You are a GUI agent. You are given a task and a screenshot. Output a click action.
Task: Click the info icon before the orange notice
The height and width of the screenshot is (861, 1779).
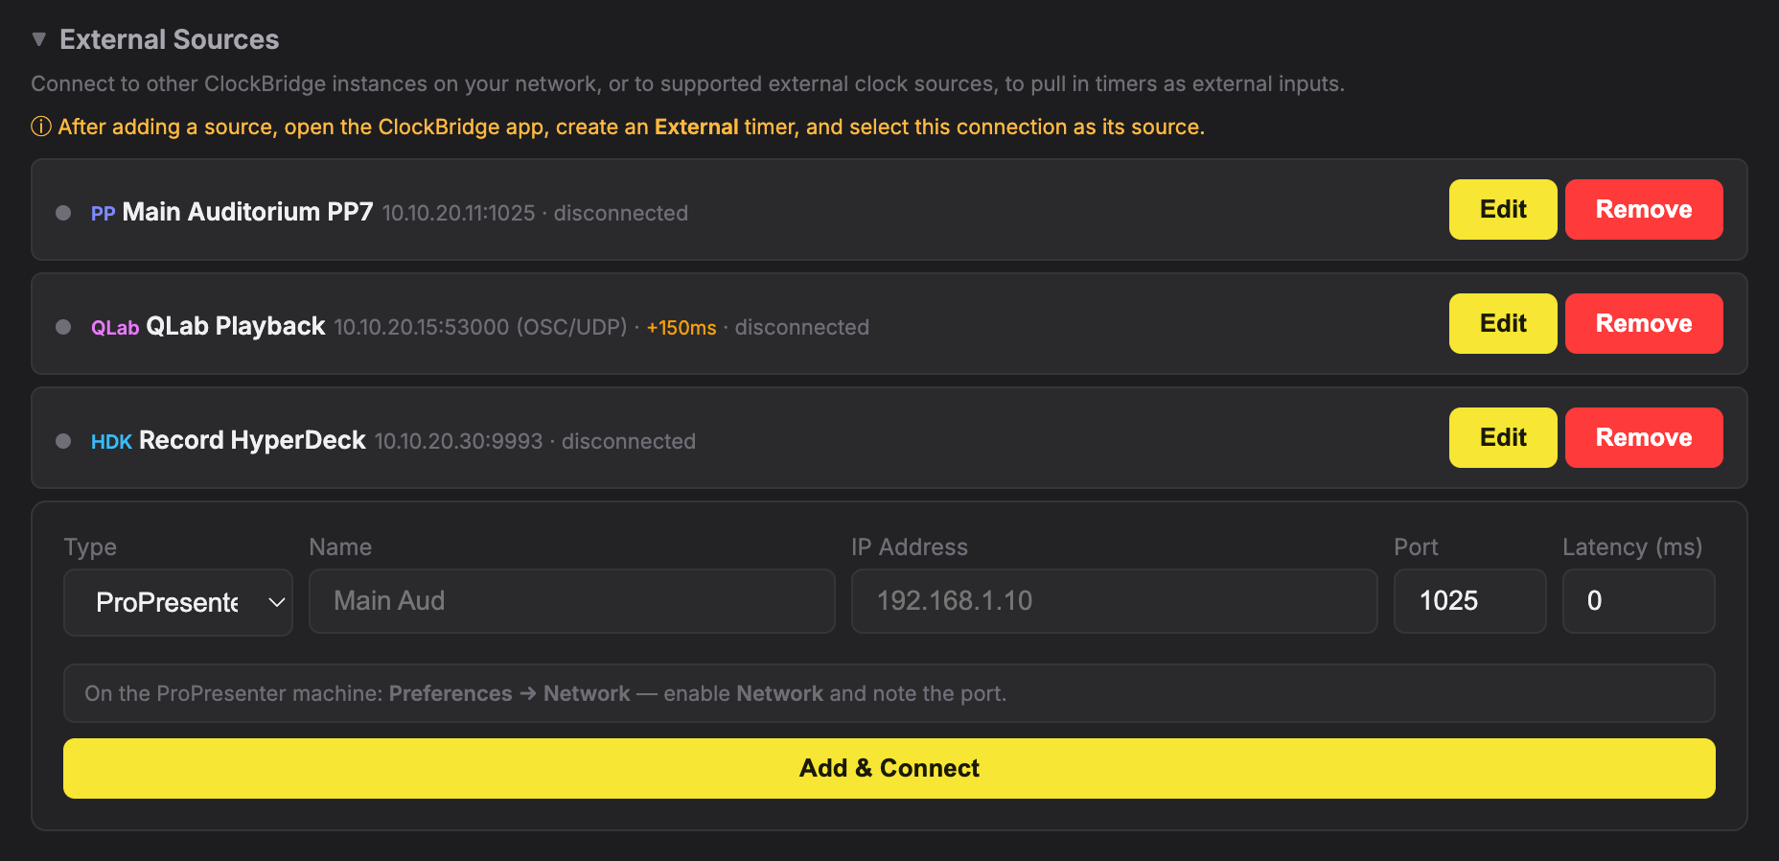pos(41,127)
